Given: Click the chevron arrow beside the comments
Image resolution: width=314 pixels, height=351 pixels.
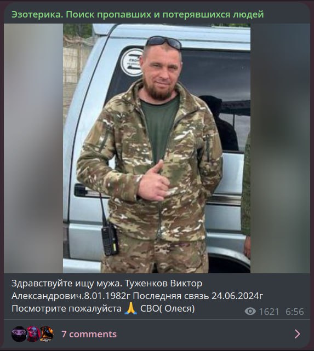Looking at the screenshot, I should tap(297, 334).
